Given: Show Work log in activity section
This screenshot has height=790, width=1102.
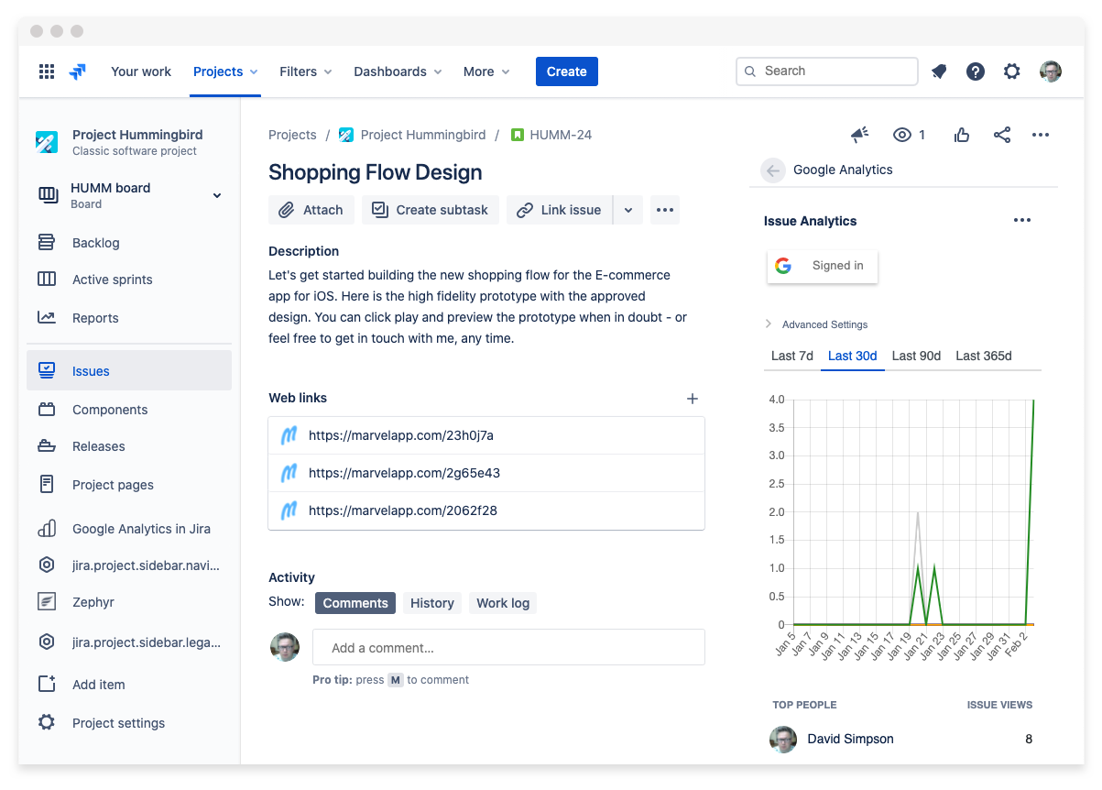Looking at the screenshot, I should pos(503,603).
